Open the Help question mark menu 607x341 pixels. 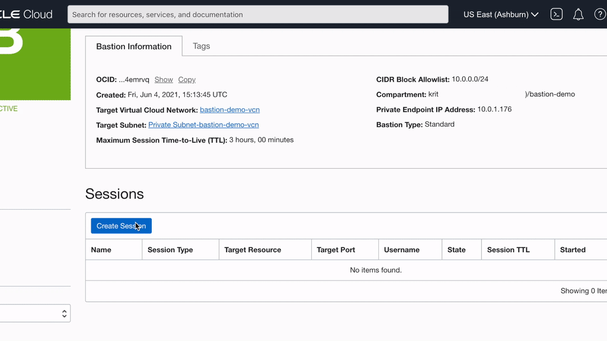click(x=600, y=13)
